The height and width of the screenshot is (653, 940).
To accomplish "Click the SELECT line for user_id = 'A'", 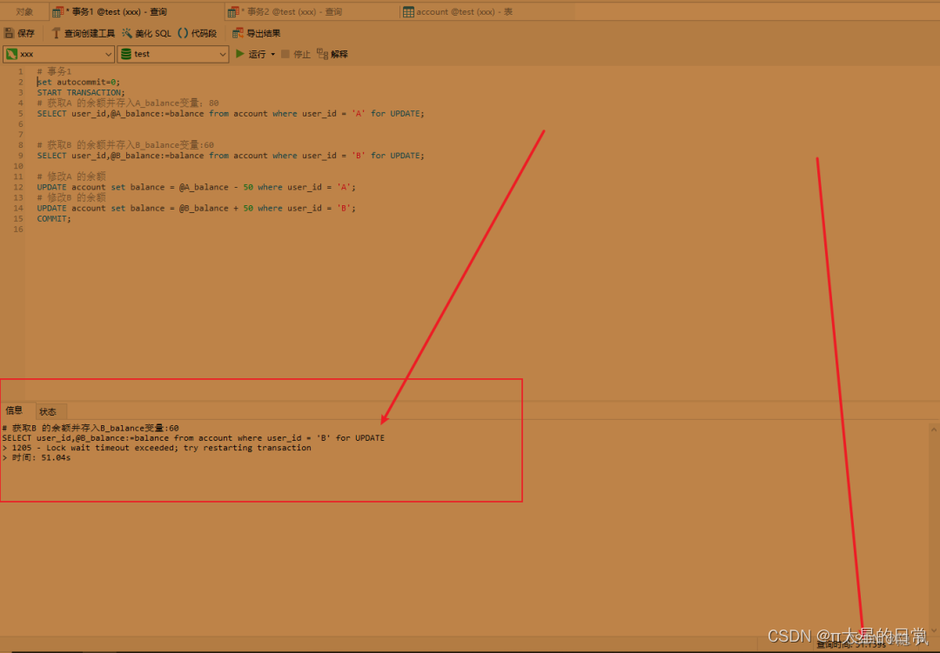I will (230, 113).
